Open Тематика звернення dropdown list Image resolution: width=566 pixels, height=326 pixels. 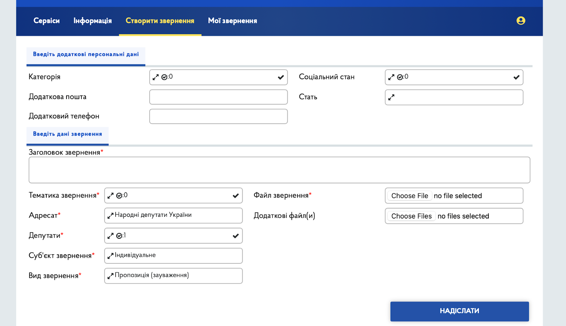pyautogui.click(x=177, y=196)
